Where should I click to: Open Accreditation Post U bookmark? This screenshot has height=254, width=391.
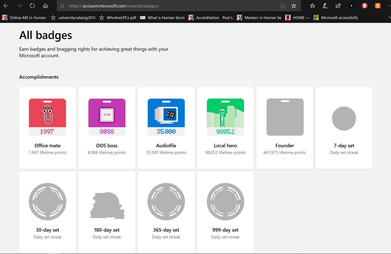tap(211, 18)
